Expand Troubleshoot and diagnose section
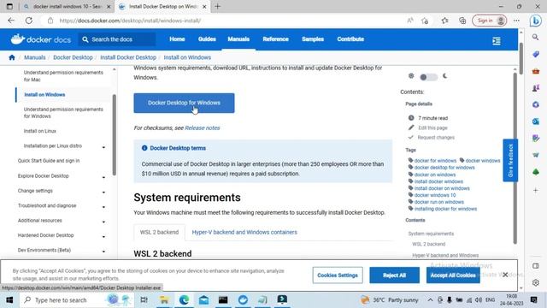The width and height of the screenshot is (547, 308). click(103, 207)
